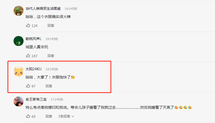The height and width of the screenshot is (123, 215).
Task: Reply to 老王家有三宝's comment
Action: click(x=49, y=116)
